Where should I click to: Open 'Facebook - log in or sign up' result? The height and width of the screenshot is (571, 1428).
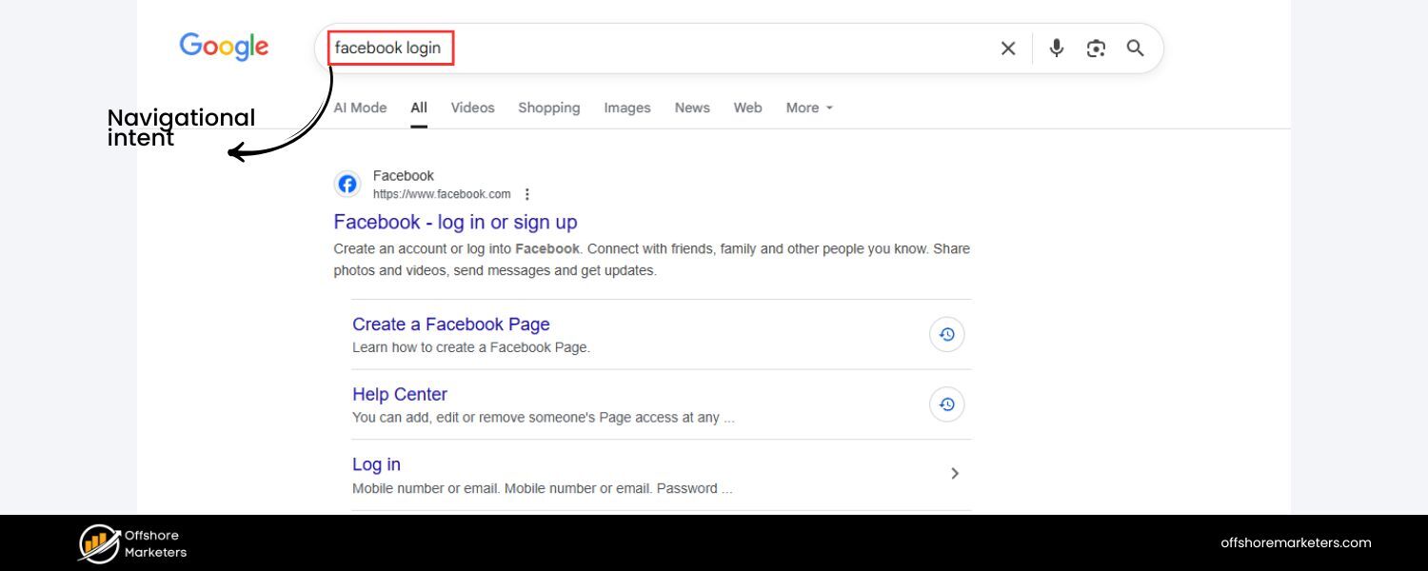pos(455,222)
